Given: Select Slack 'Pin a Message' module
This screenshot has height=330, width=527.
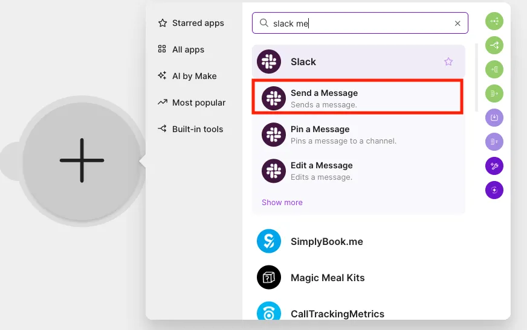Looking at the screenshot, I should [358, 135].
